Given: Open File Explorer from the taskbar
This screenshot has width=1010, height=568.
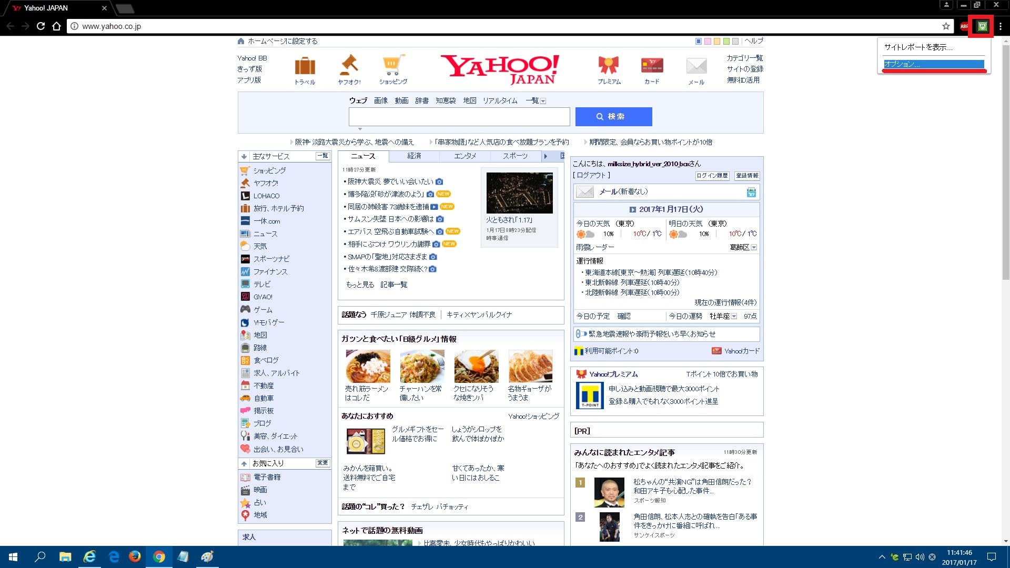Looking at the screenshot, I should (65, 556).
